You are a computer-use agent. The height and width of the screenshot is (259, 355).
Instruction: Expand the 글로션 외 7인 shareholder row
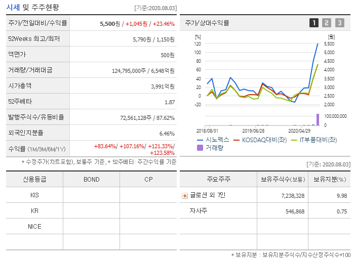click(x=185, y=196)
